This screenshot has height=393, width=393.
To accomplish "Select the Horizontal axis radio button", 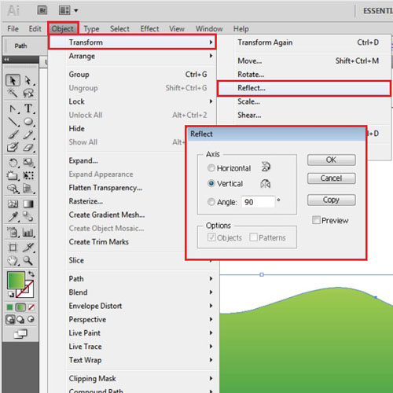I will (211, 167).
